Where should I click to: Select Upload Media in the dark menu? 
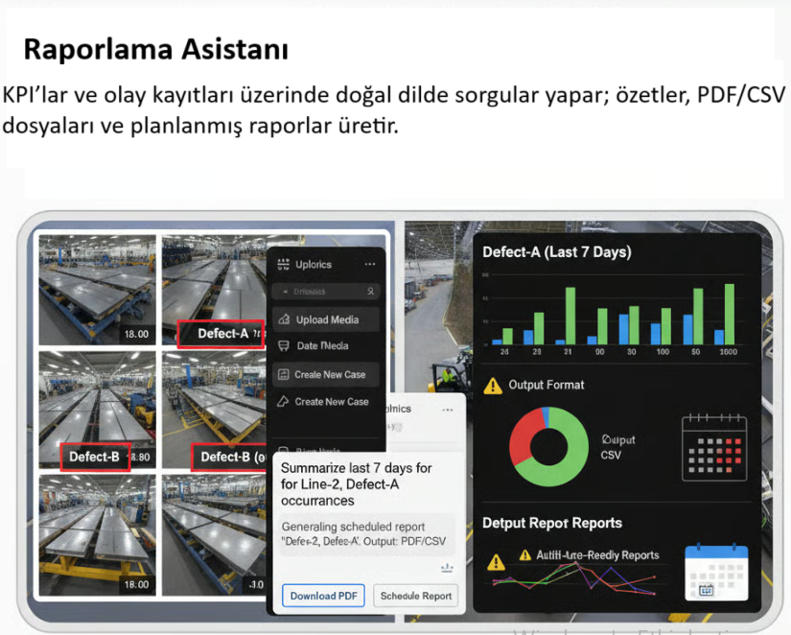[326, 319]
